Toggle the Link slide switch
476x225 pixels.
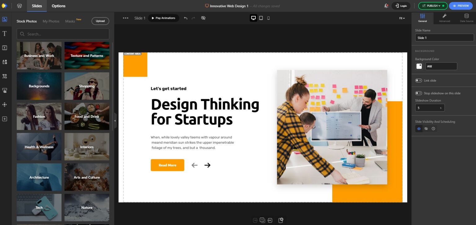(419, 80)
